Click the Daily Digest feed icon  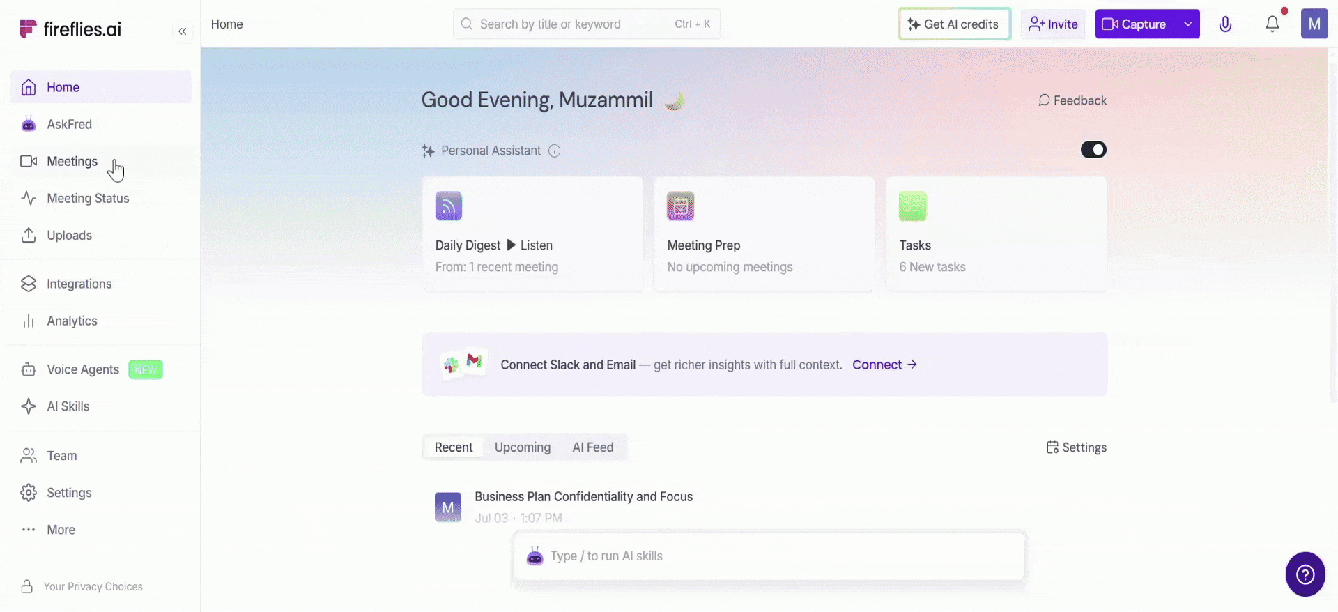pos(449,206)
